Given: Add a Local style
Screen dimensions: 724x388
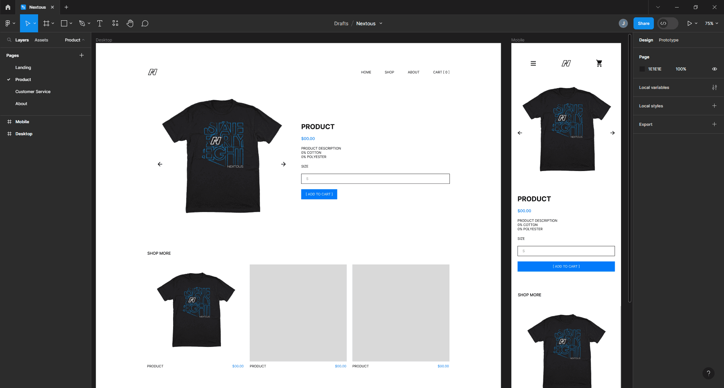Looking at the screenshot, I should [714, 106].
